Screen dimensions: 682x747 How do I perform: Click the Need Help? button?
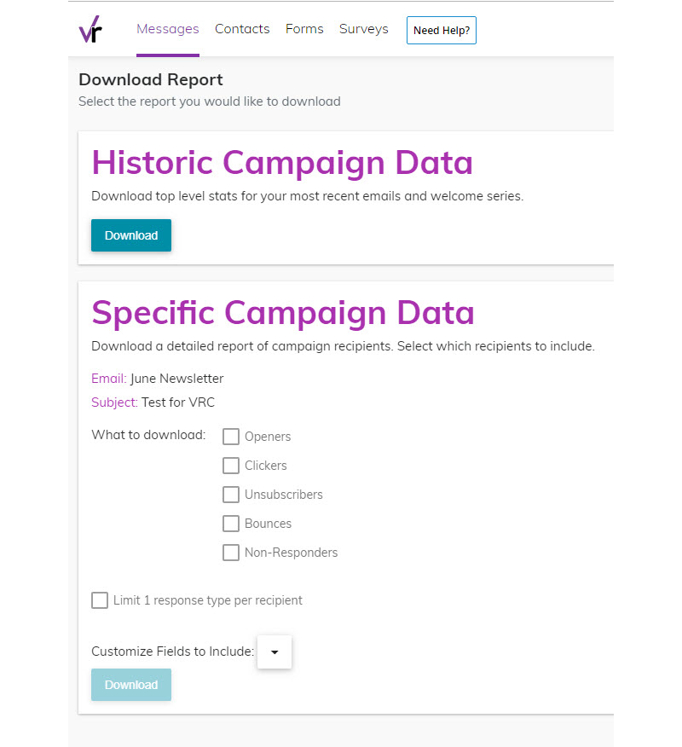click(441, 31)
